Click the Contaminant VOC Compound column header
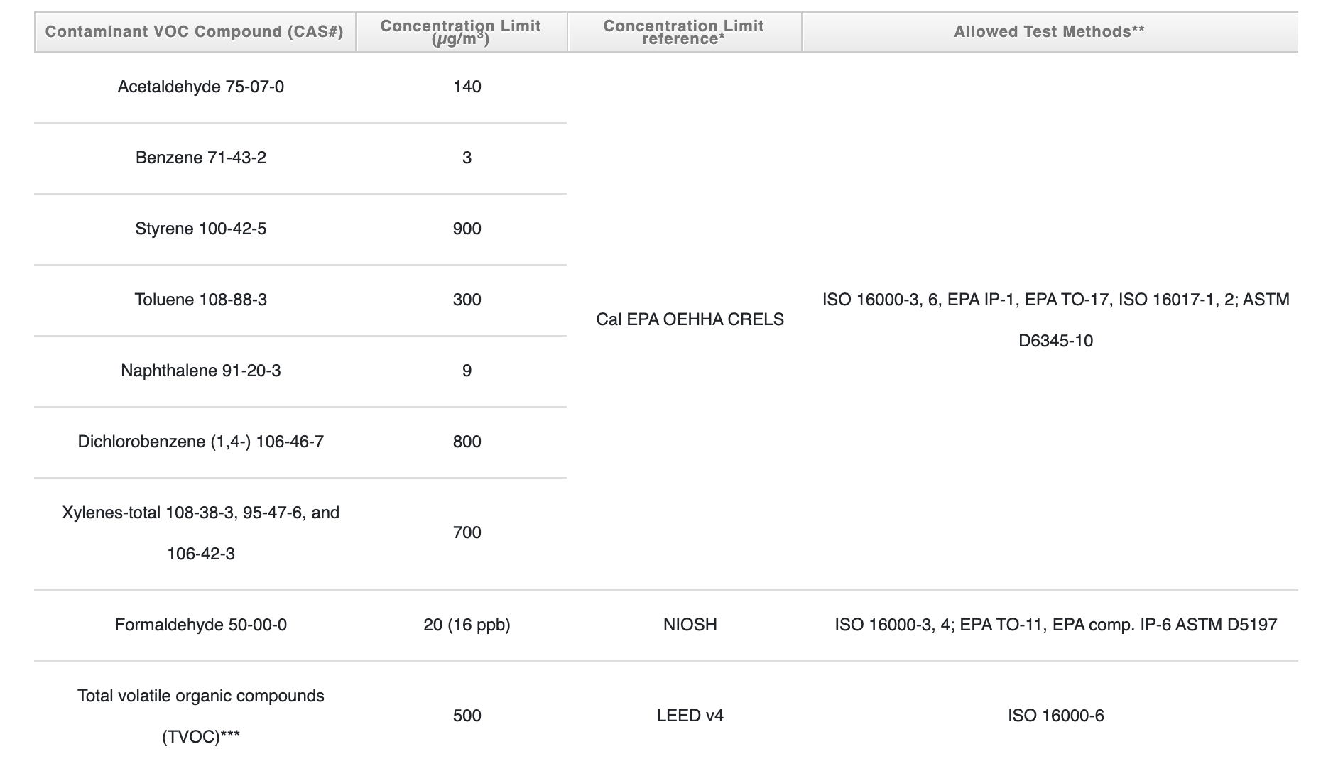This screenshot has width=1338, height=771. pos(194,31)
